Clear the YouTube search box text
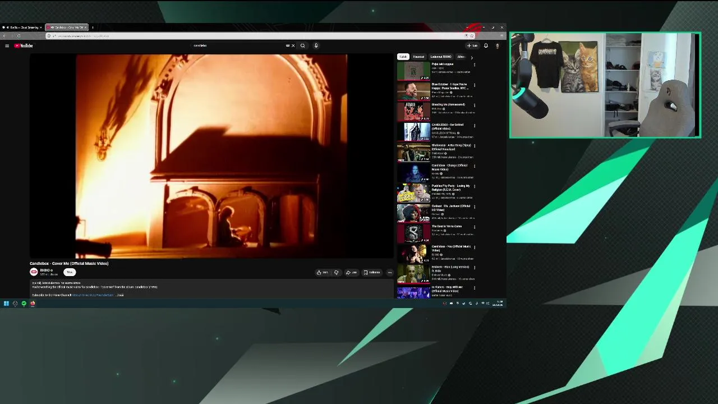 [293, 45]
